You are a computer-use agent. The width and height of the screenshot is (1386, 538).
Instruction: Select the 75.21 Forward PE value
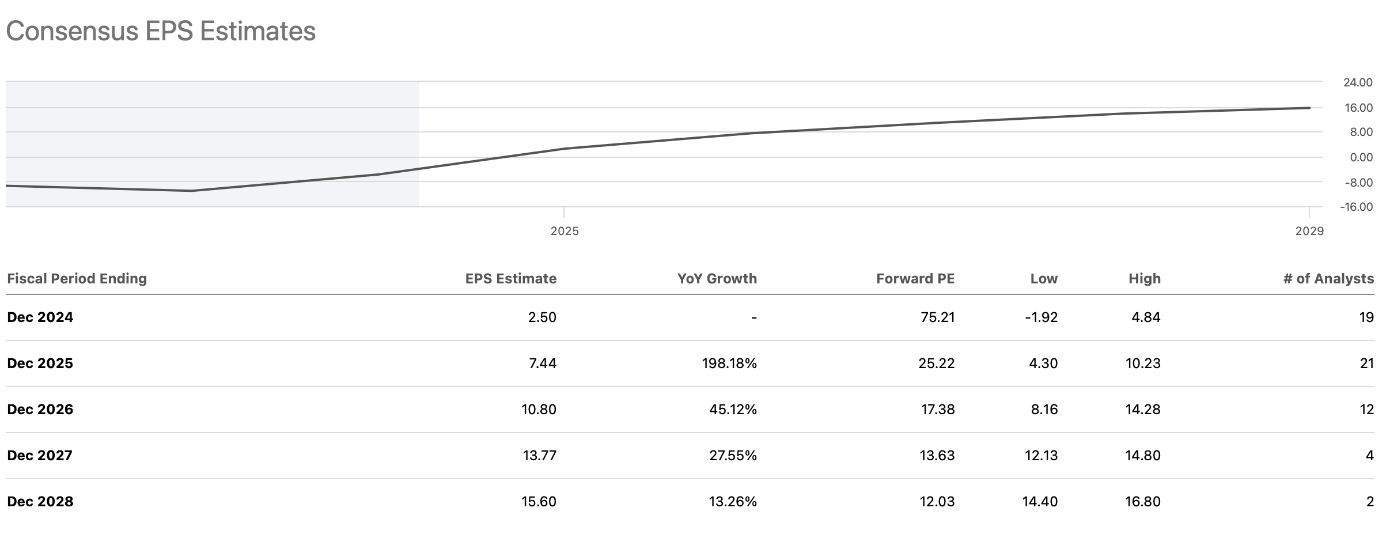(937, 317)
